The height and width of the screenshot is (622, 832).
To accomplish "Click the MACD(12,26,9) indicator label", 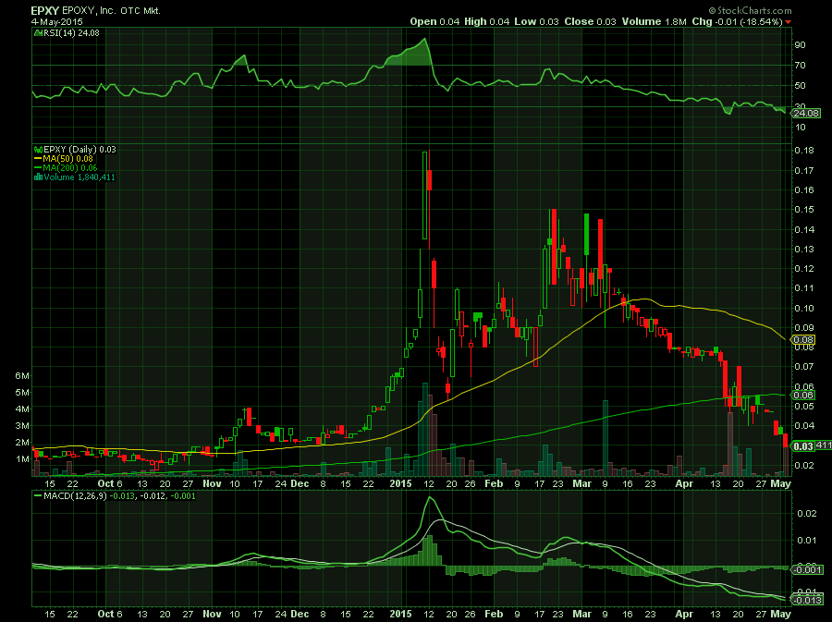I will (74, 496).
